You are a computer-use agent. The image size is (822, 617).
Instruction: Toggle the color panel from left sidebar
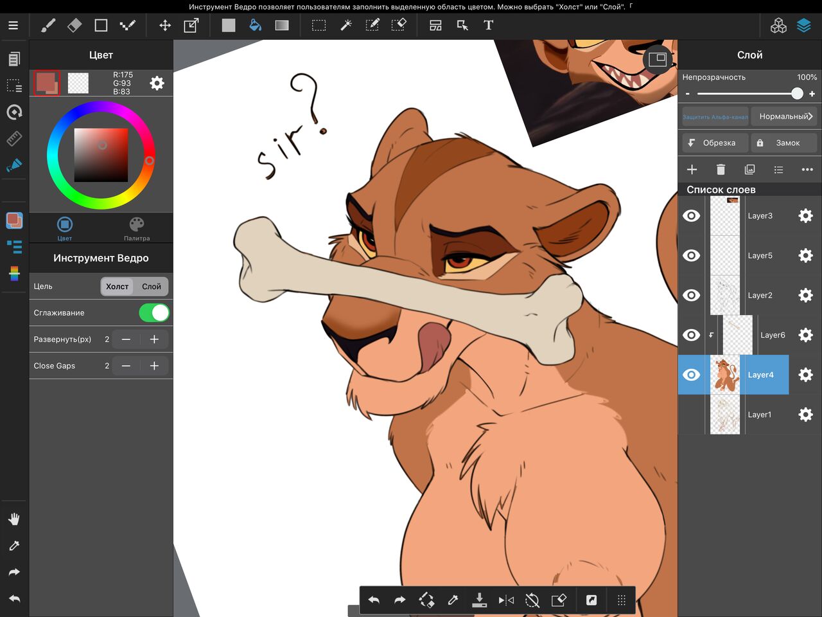(x=14, y=220)
